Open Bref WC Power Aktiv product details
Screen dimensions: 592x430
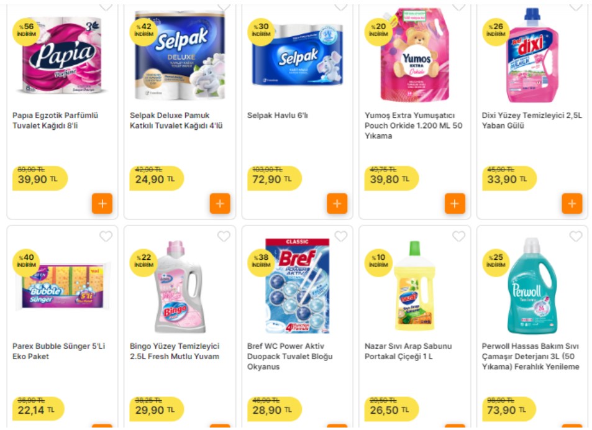(289, 356)
